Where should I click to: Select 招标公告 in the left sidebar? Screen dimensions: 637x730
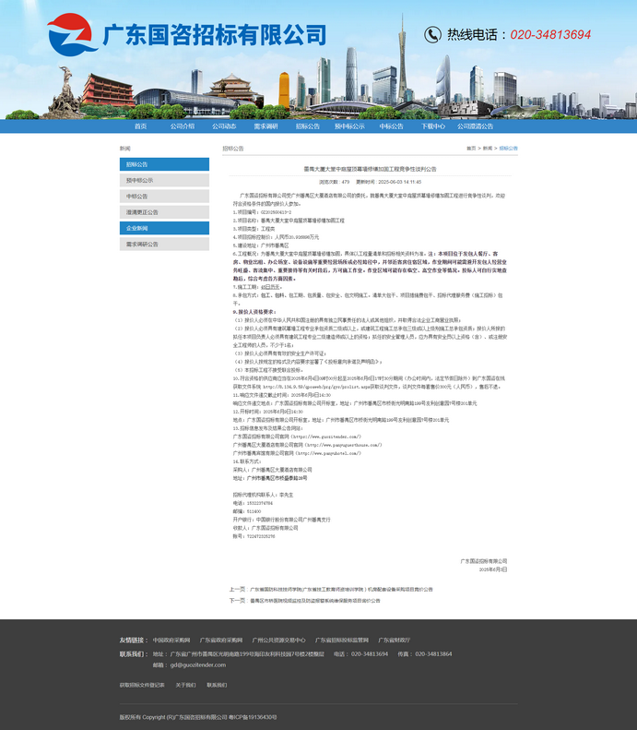click(x=164, y=164)
